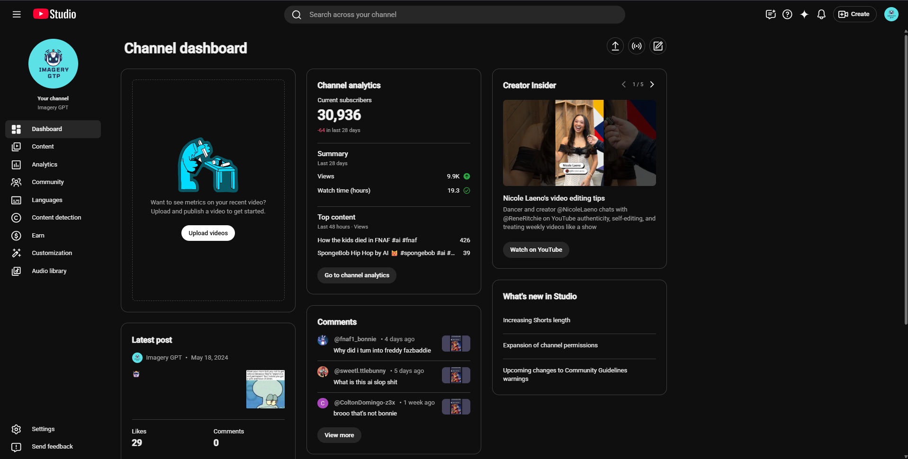908x459 pixels.
Task: Open @ColtonDomingo-z3x commenter profile
Action: tap(365, 403)
